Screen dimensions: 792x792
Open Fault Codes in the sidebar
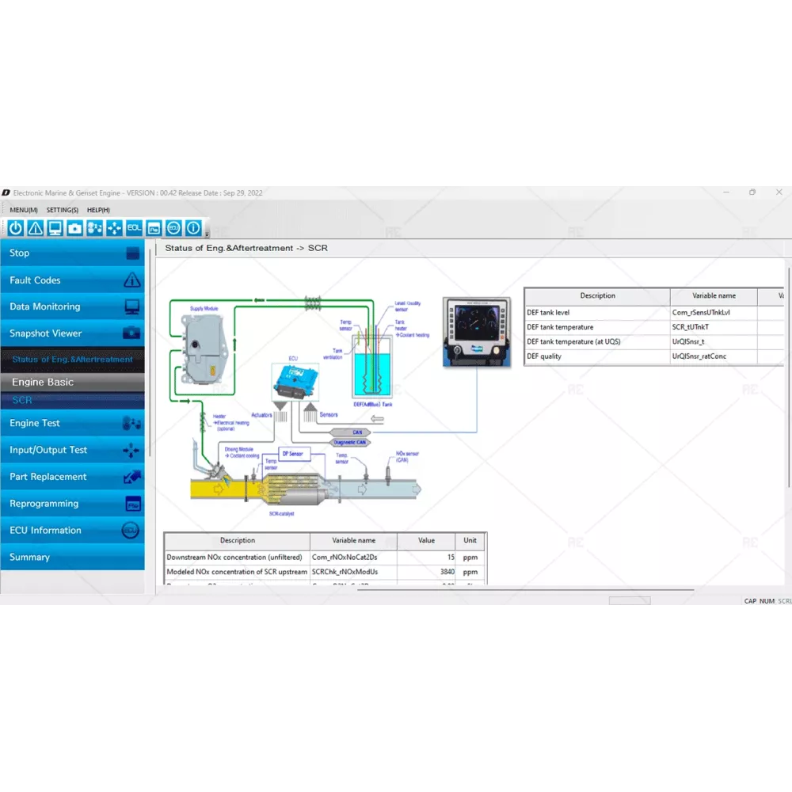tap(73, 280)
